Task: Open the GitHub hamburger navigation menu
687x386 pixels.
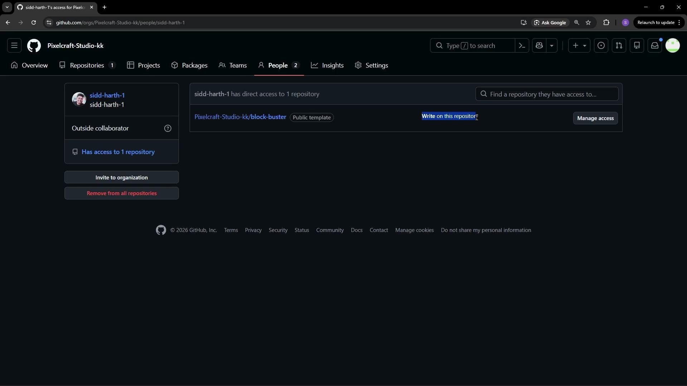Action: point(14,46)
